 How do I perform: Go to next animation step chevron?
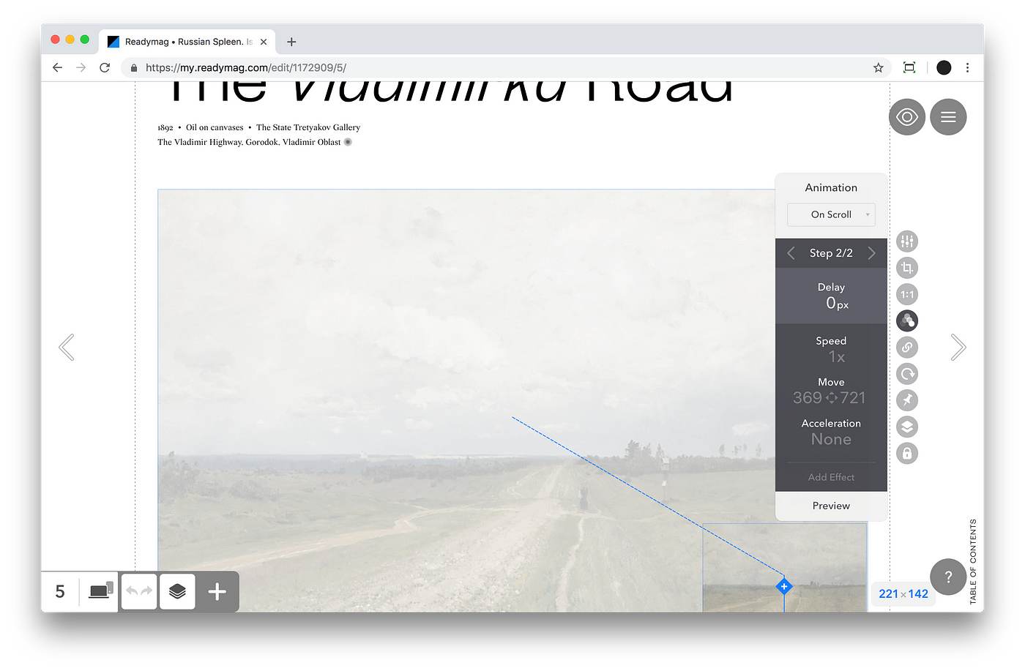tap(871, 253)
